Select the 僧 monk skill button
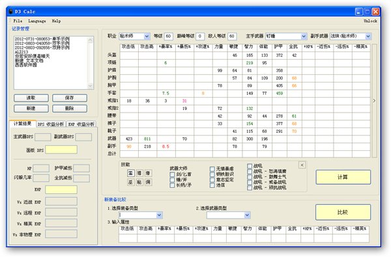 point(148,173)
